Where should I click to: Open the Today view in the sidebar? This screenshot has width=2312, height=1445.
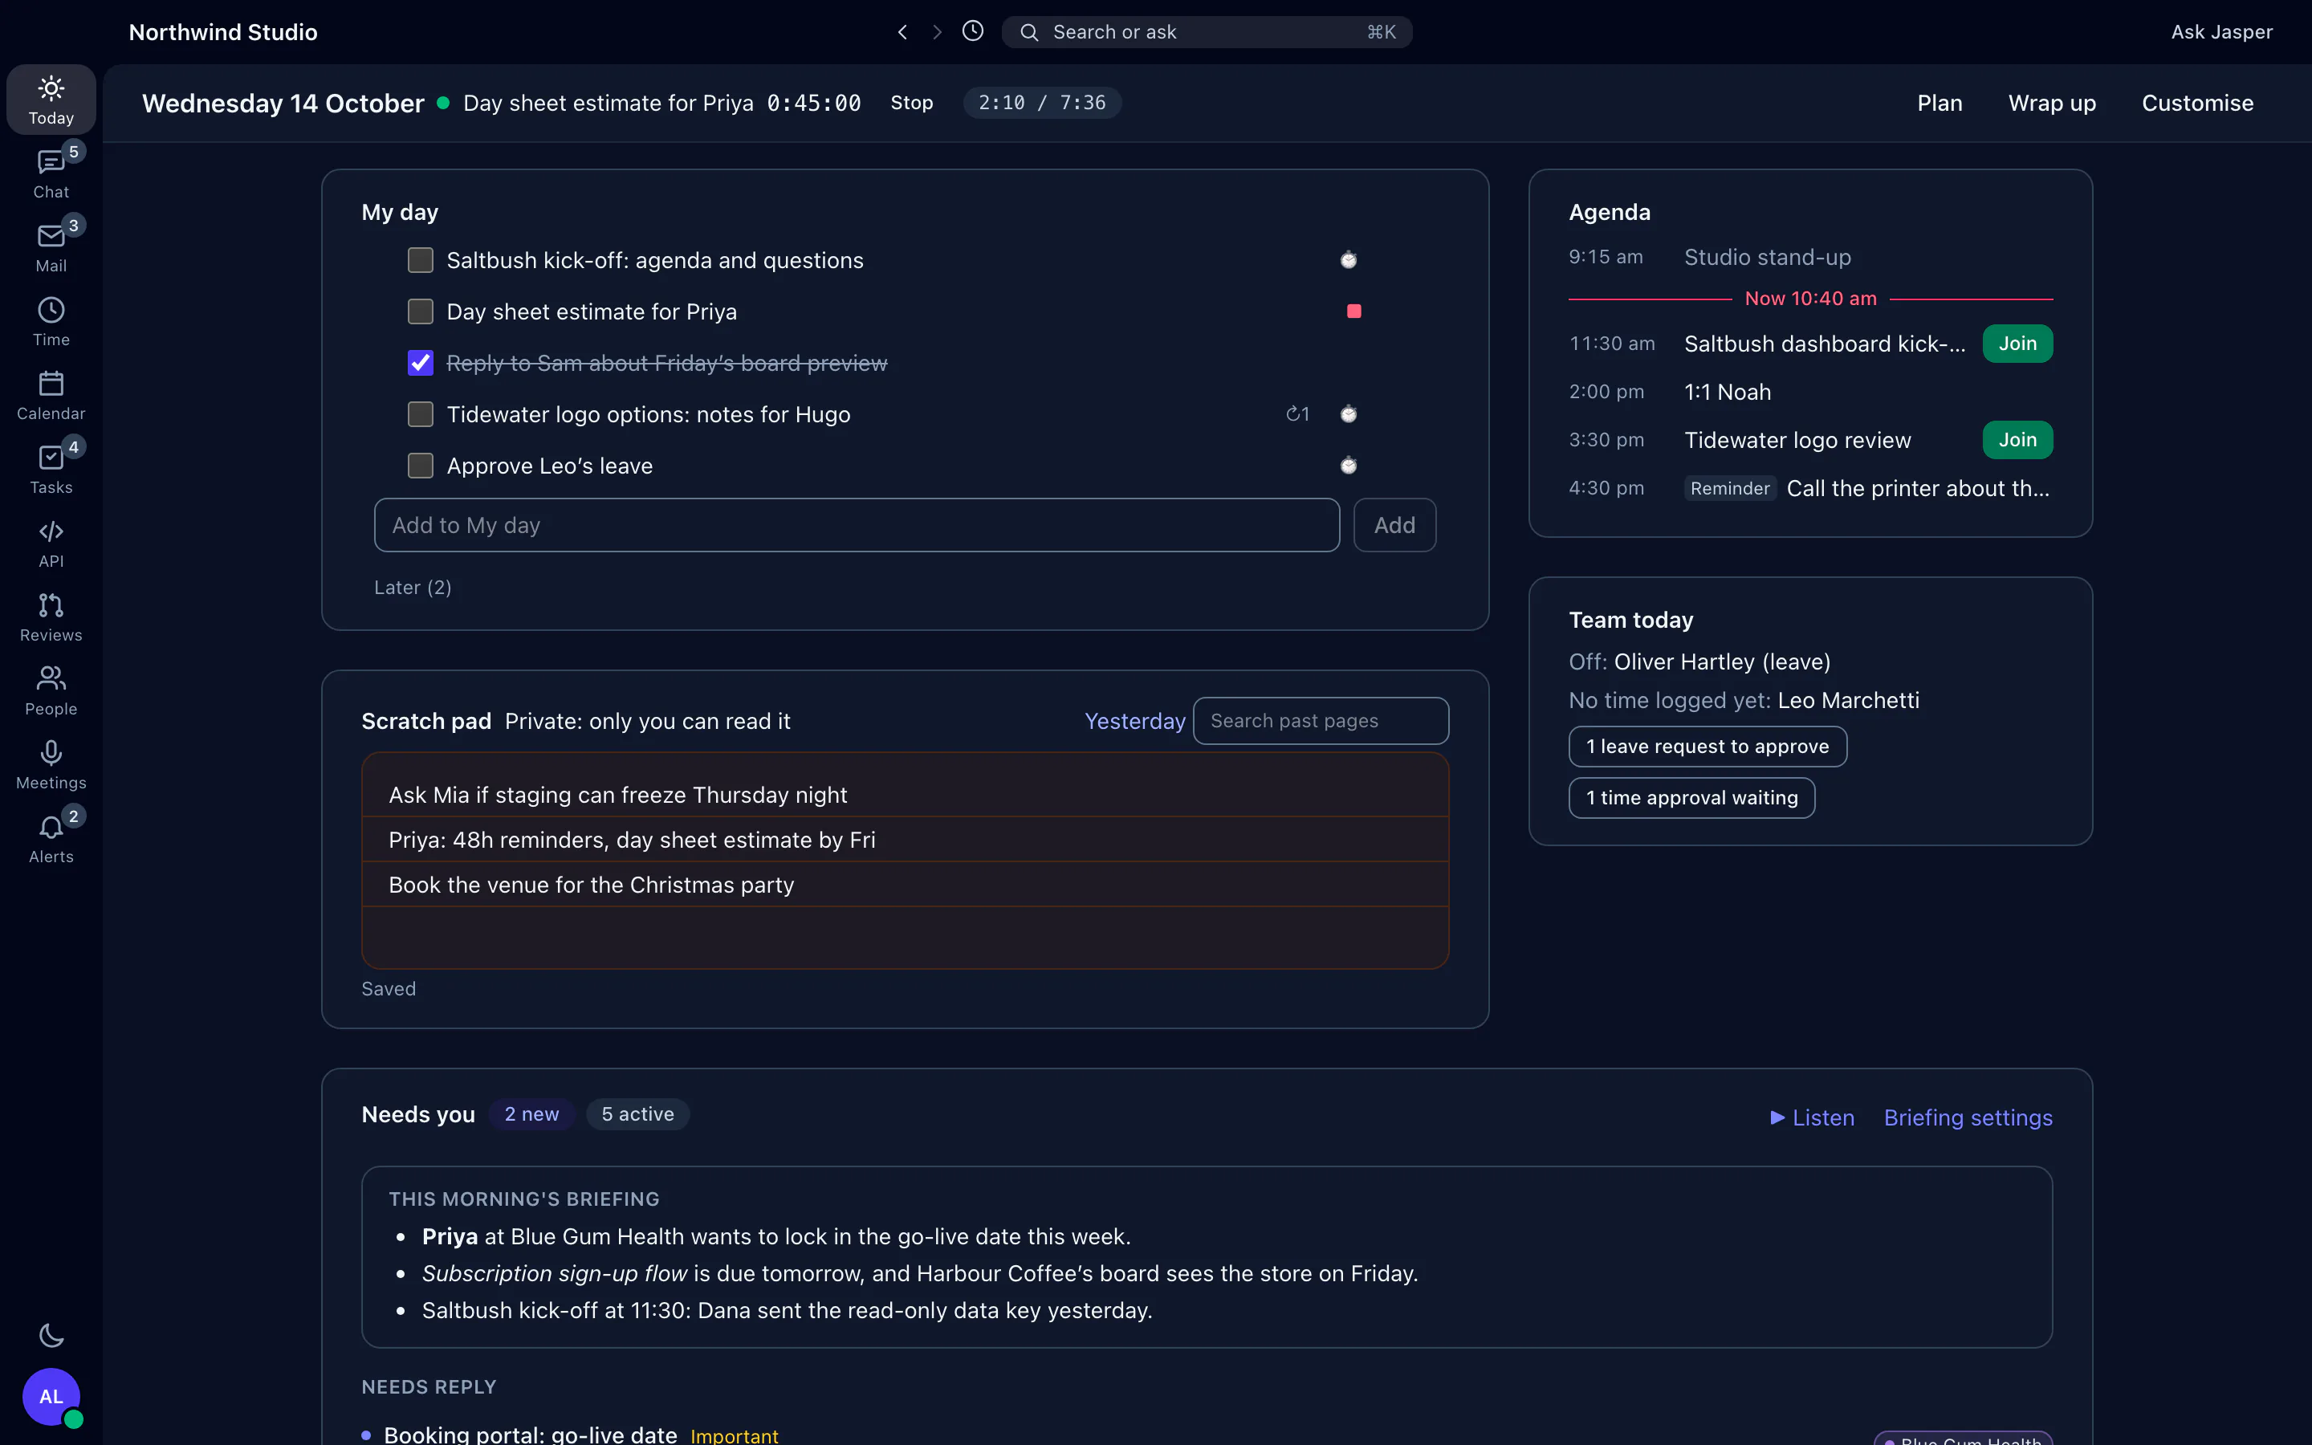[x=51, y=100]
